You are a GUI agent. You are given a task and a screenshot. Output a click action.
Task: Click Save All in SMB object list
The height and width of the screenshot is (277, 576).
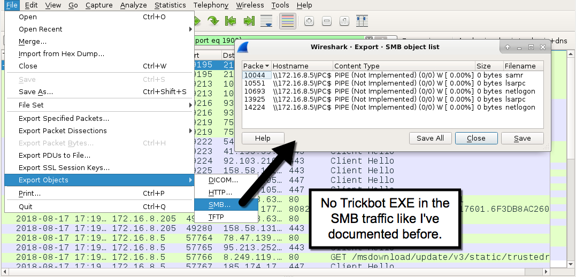pyautogui.click(x=430, y=138)
